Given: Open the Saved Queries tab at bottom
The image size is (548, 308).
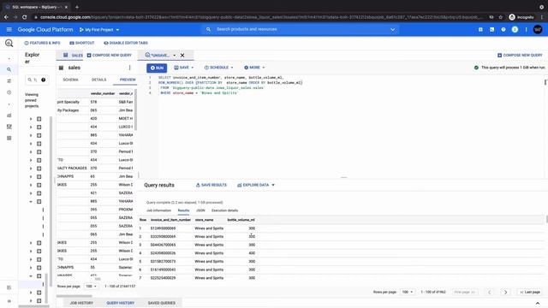Looking at the screenshot, I should (162, 303).
